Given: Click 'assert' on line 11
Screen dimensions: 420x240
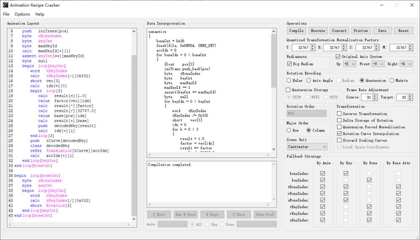Looking at the screenshot, I should click(x=29, y=56).
